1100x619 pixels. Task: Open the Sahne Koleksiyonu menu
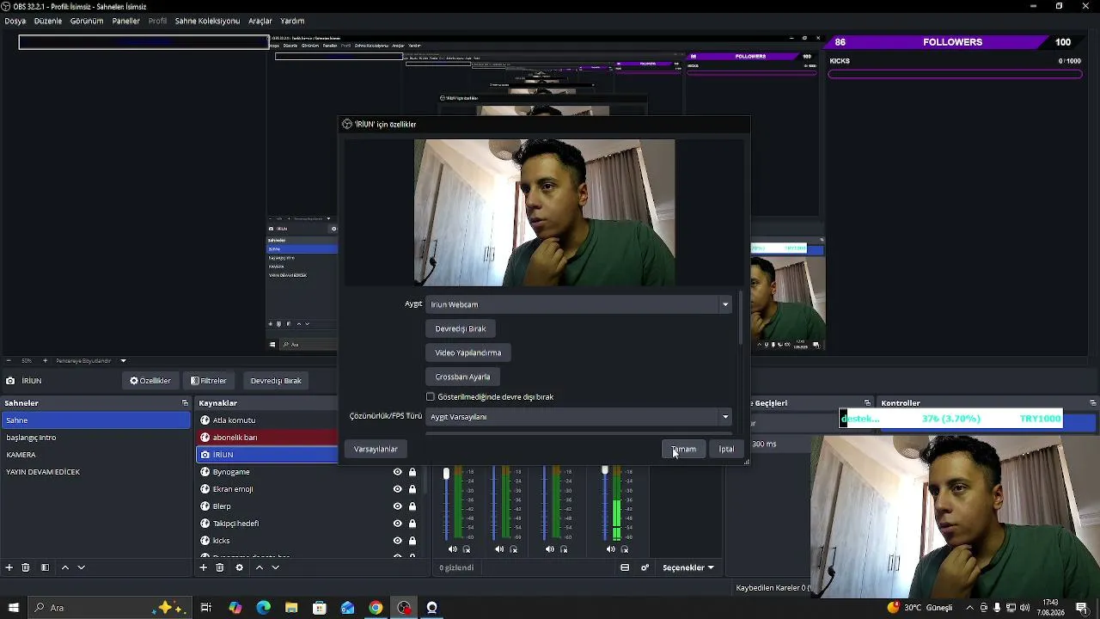(x=207, y=21)
